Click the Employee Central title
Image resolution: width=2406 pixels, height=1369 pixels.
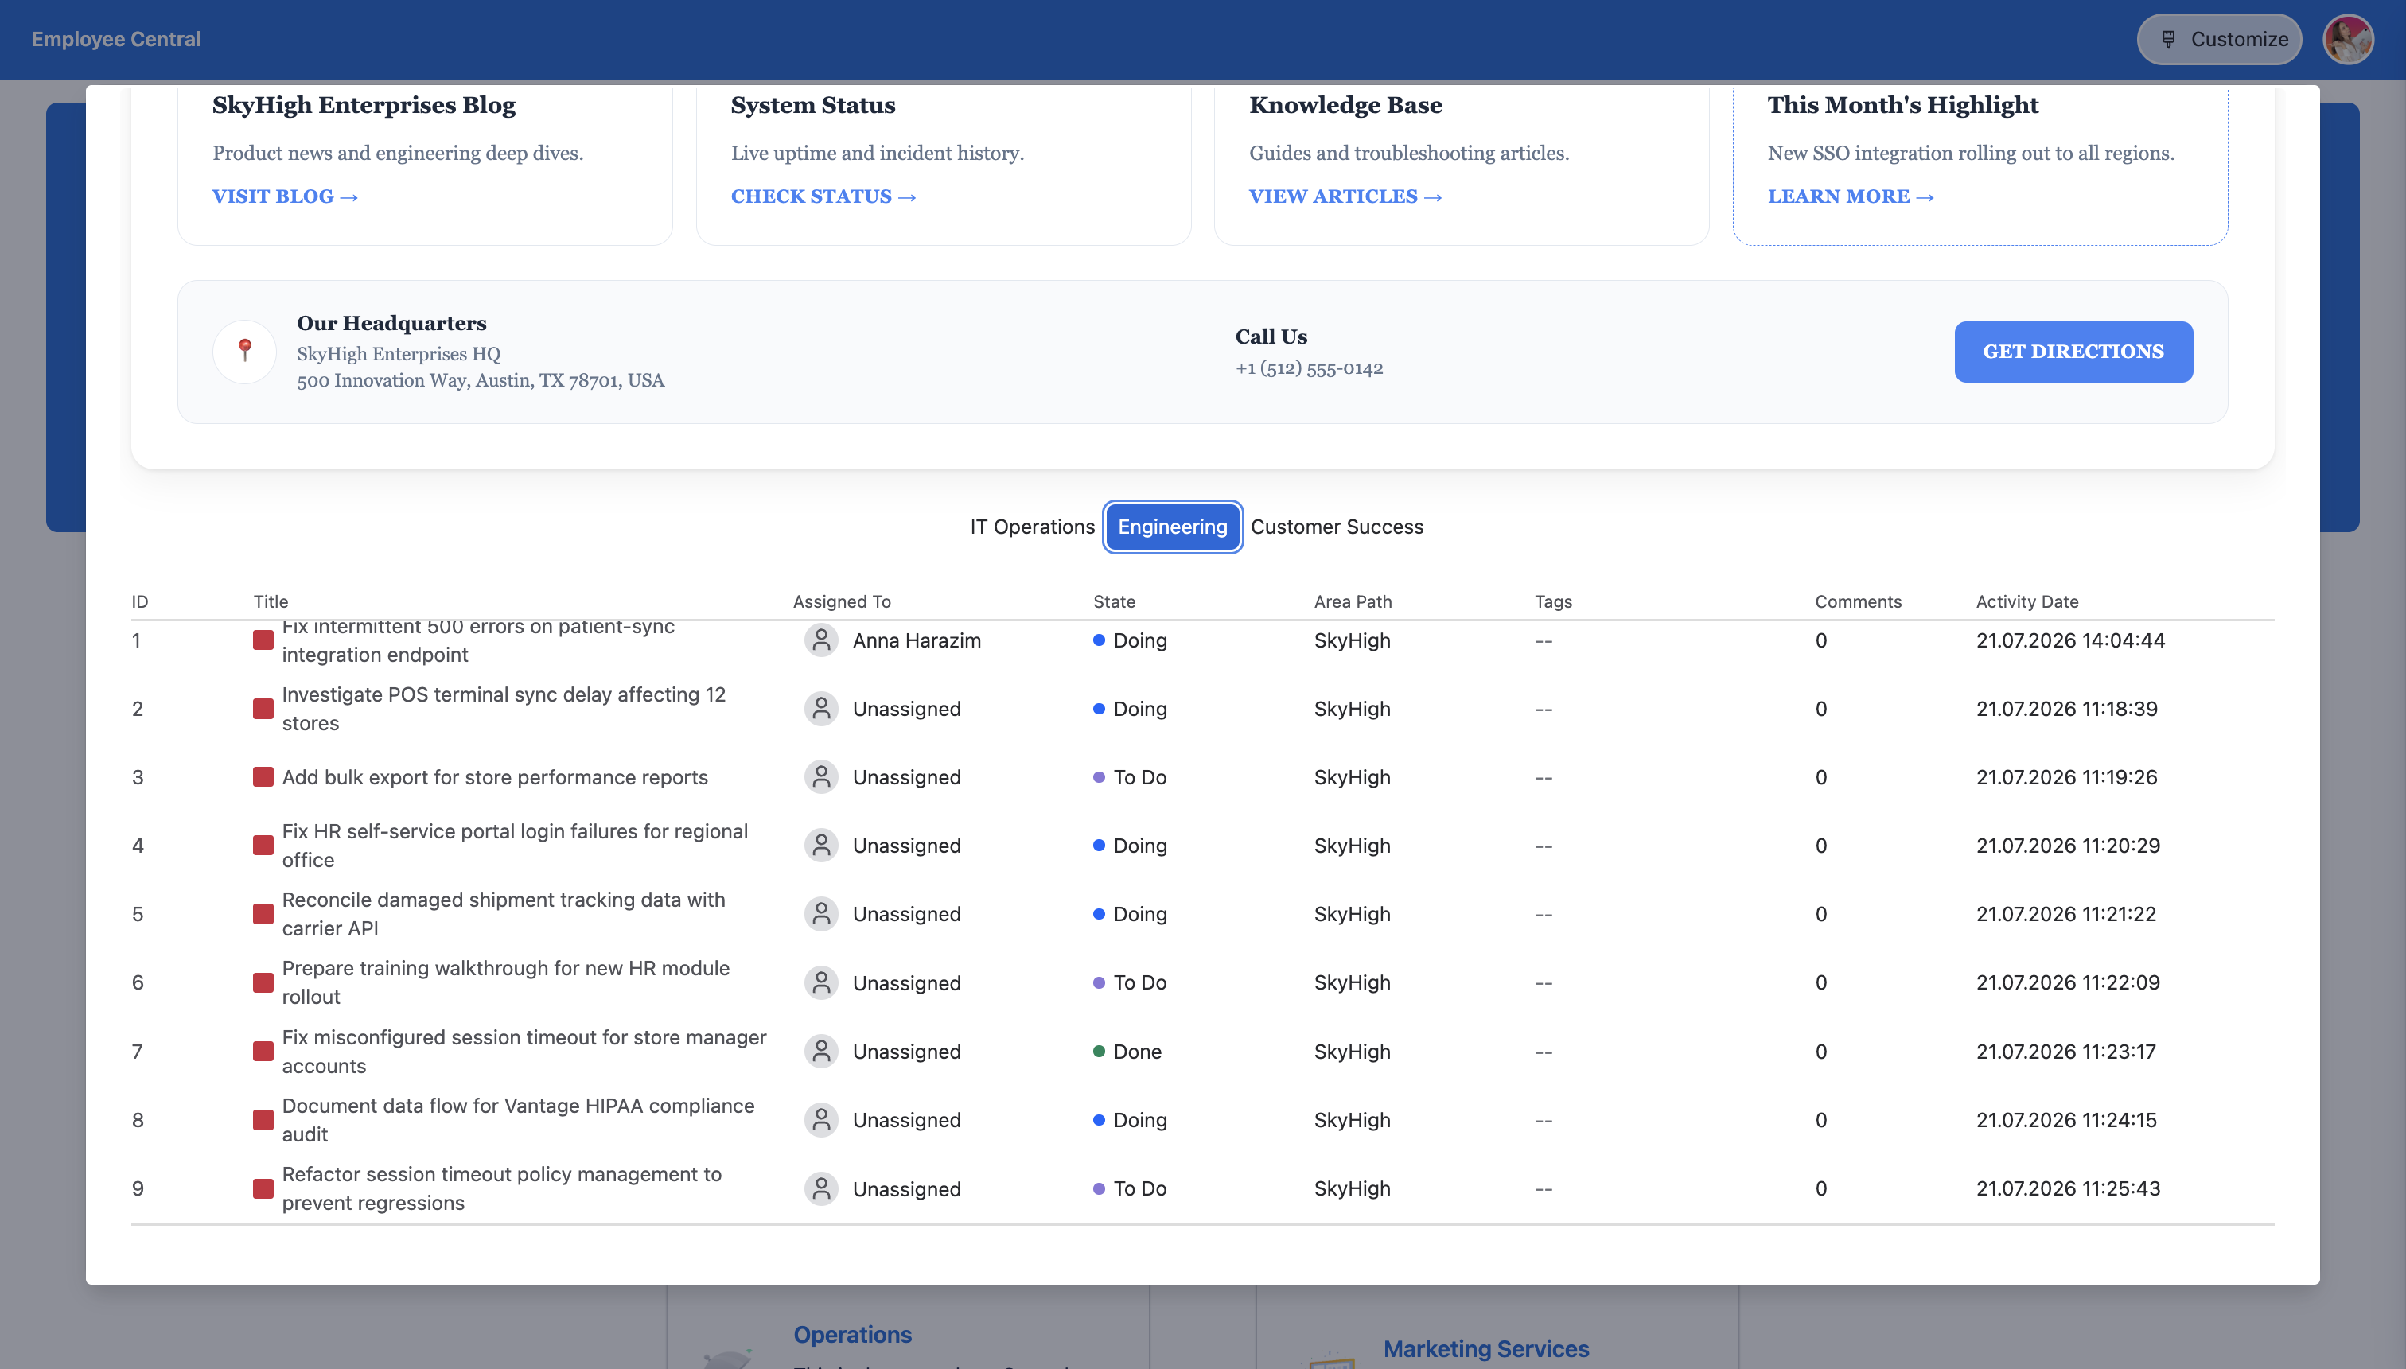pyautogui.click(x=115, y=40)
